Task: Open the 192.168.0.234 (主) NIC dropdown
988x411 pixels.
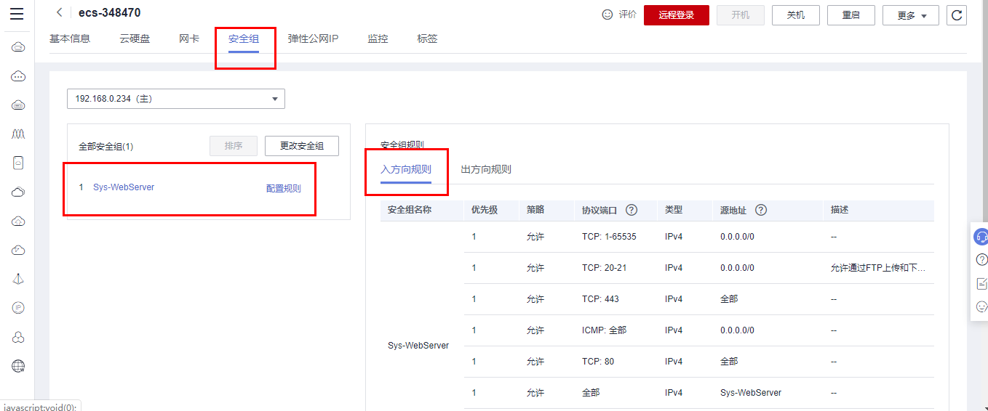Action: (x=176, y=99)
